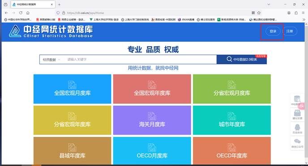Go to the browser home page icon
The image size is (308, 166).
(x=28, y=13)
